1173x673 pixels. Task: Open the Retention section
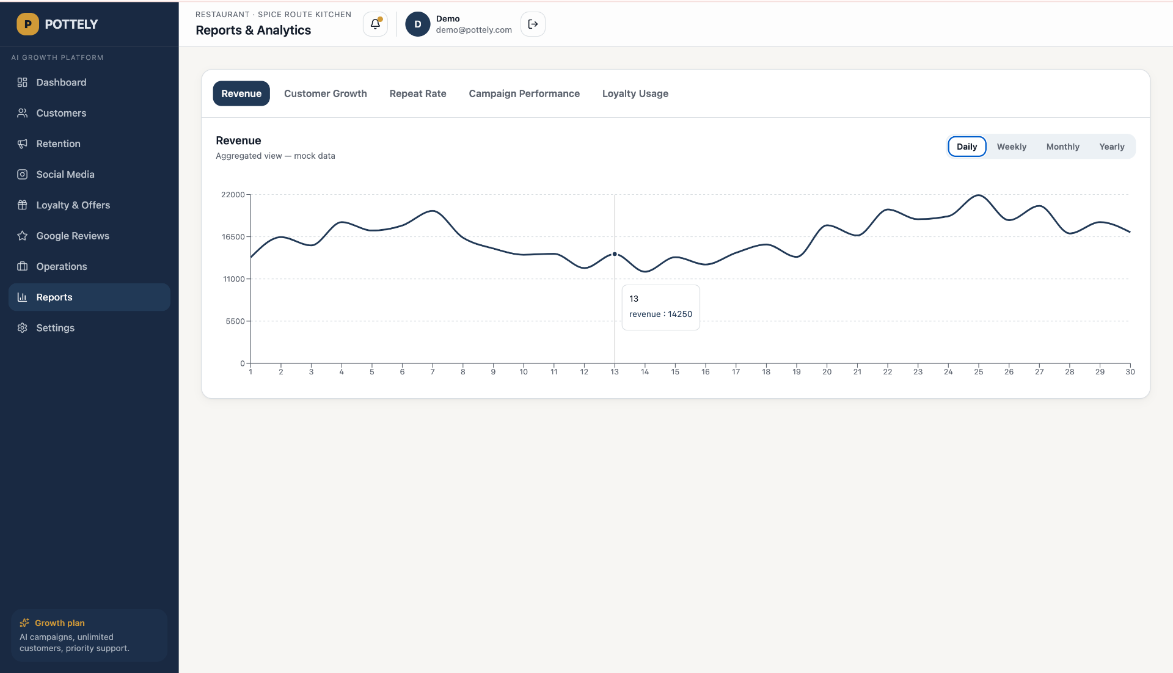pos(89,144)
